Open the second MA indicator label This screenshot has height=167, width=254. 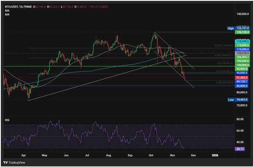click(x=7, y=15)
